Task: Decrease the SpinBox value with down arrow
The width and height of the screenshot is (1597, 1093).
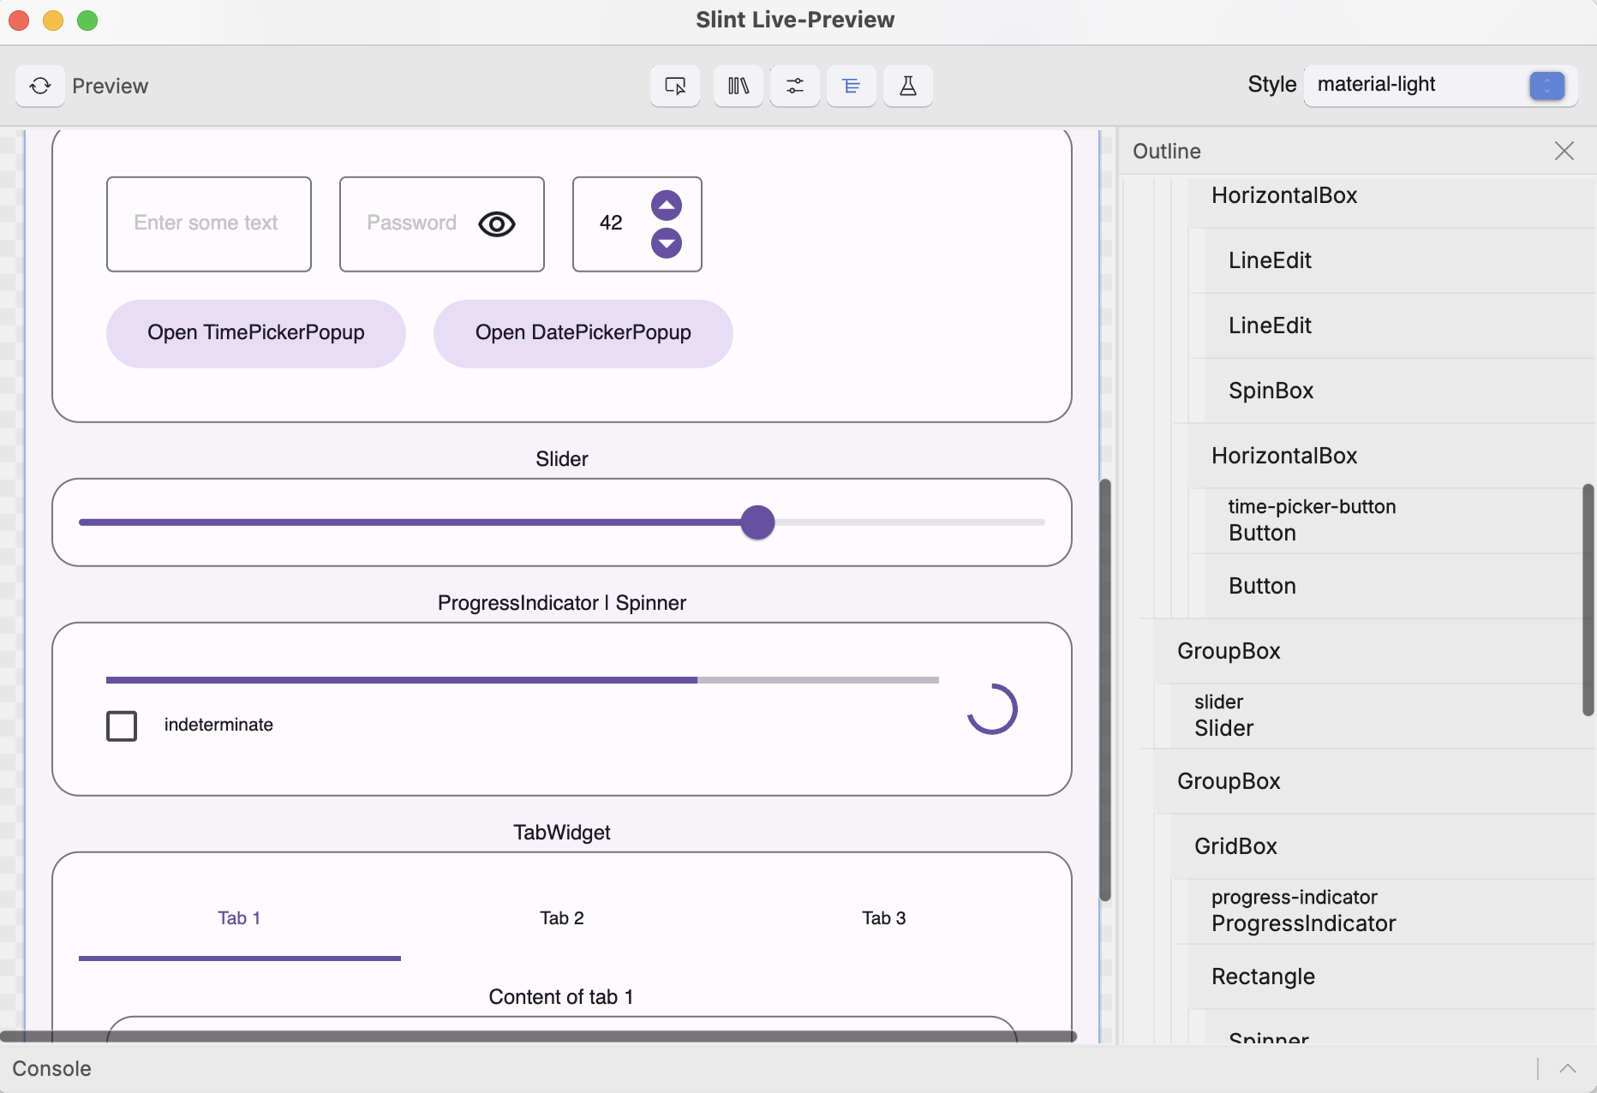Action: click(x=667, y=242)
